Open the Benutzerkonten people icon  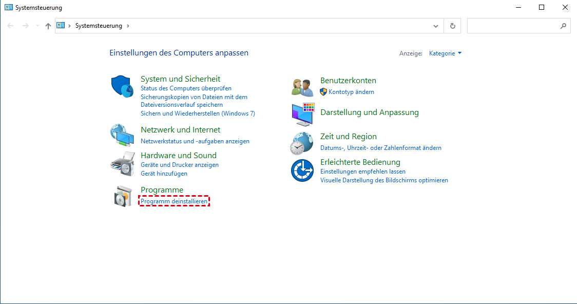302,88
